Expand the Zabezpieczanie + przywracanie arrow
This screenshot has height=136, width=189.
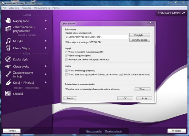click(x=46, y=29)
